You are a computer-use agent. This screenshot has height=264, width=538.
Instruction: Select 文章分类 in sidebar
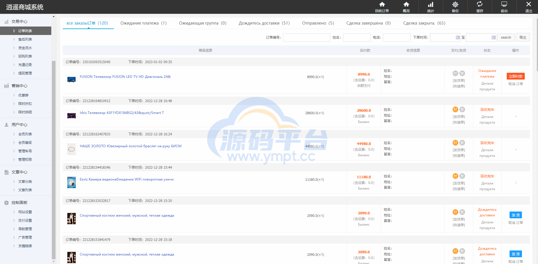click(25, 182)
